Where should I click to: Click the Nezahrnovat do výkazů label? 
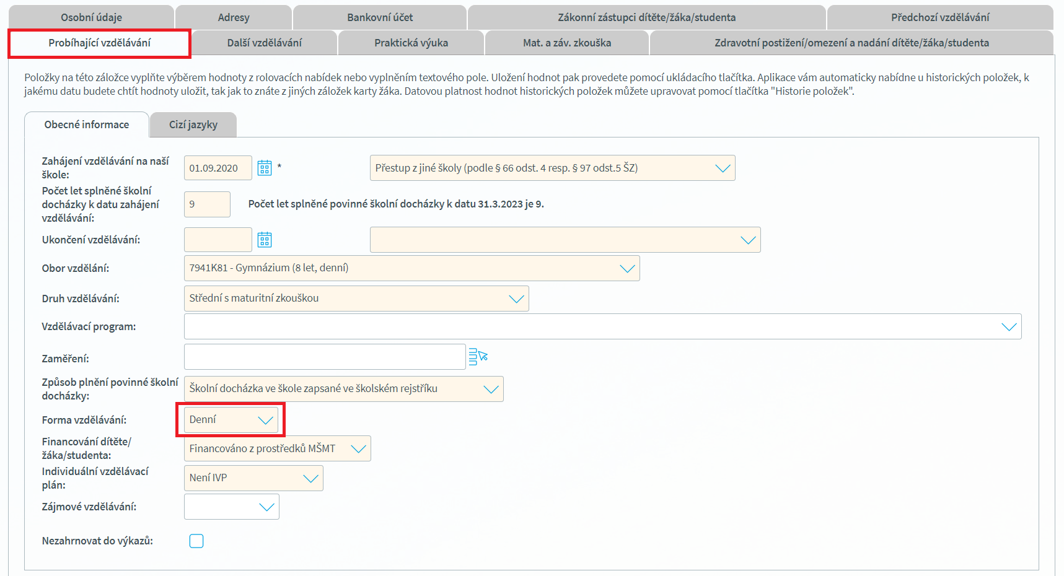(97, 541)
